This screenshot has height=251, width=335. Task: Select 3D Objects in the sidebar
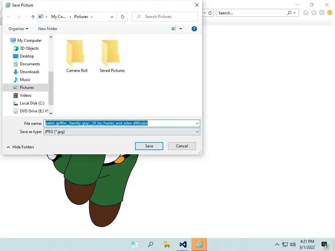(26, 48)
